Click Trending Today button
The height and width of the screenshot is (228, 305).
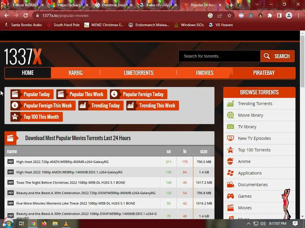101,105
